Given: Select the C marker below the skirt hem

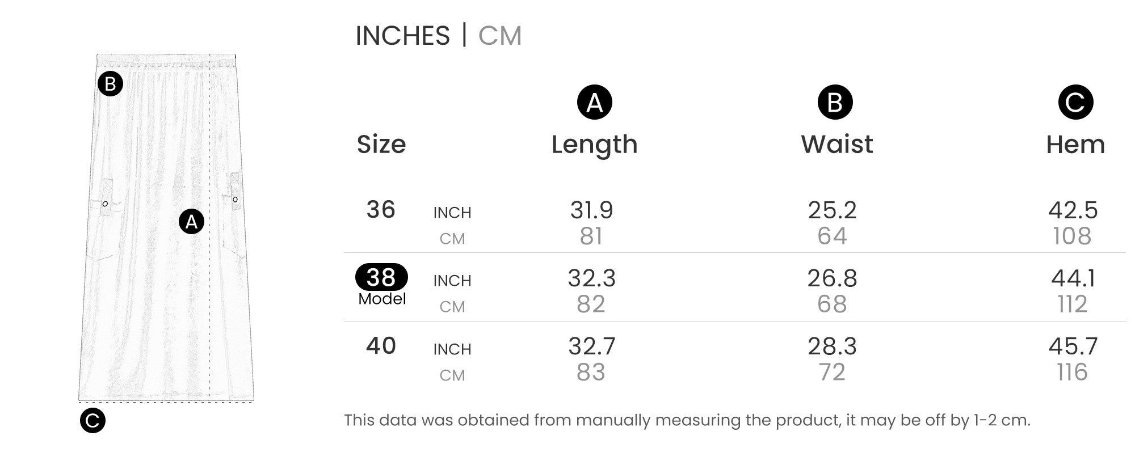Looking at the screenshot, I should pyautogui.click(x=93, y=421).
